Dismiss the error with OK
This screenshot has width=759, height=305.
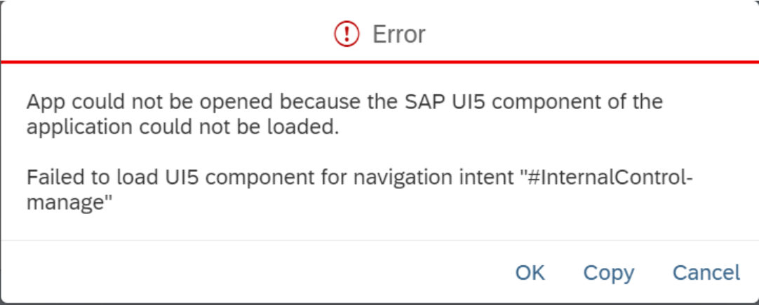coord(530,273)
